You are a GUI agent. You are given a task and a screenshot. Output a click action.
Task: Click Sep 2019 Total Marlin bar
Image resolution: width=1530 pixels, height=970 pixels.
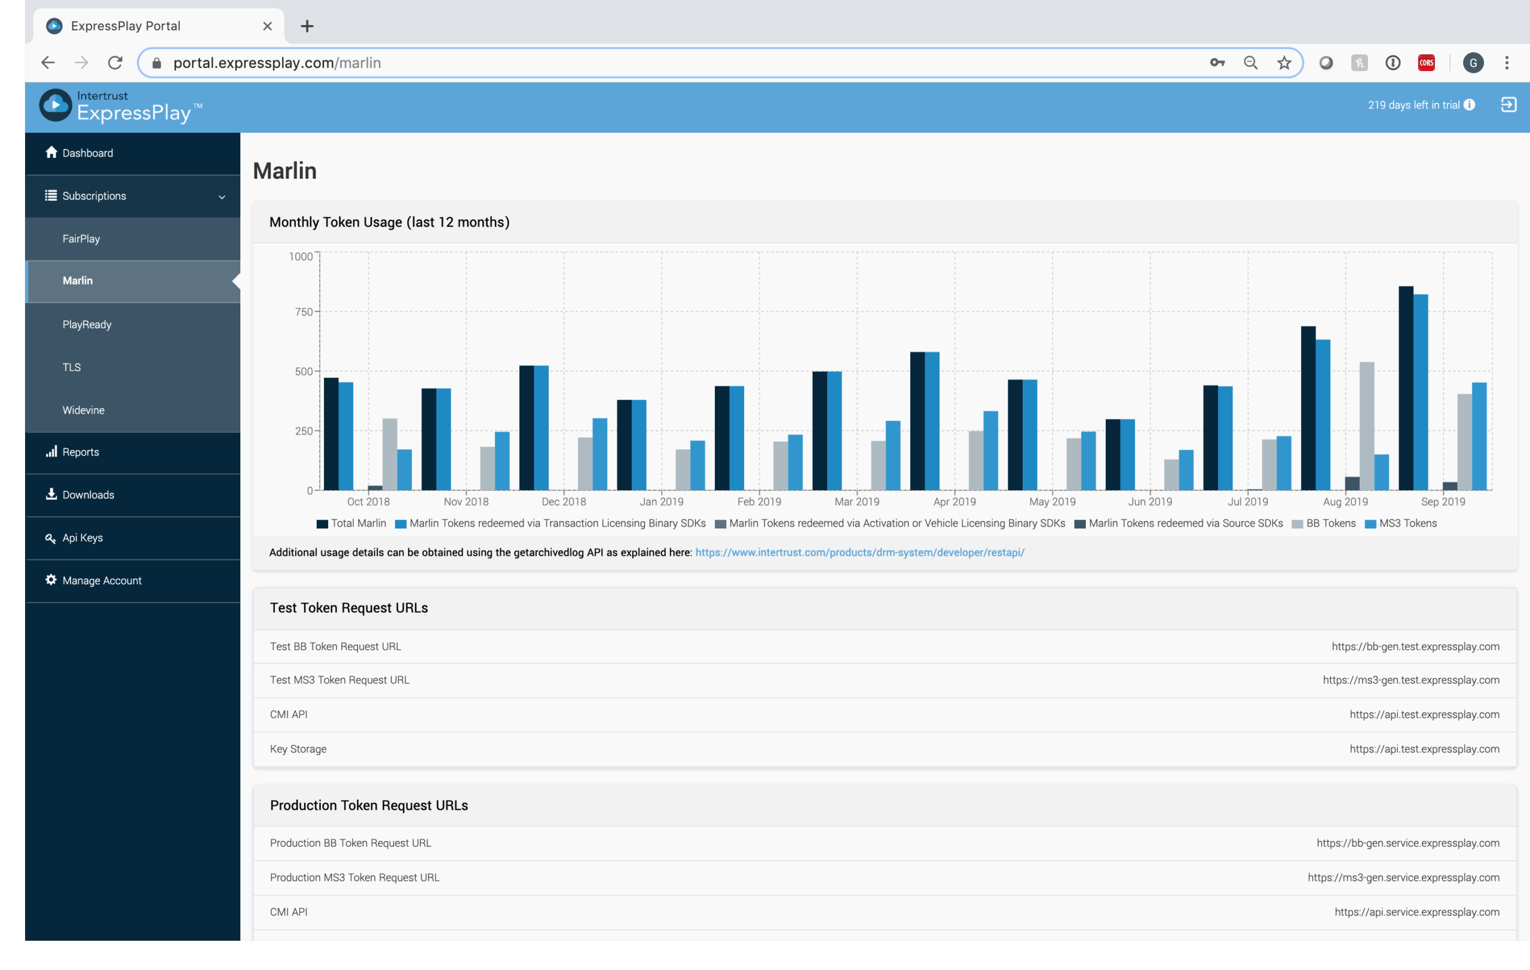coord(1406,388)
